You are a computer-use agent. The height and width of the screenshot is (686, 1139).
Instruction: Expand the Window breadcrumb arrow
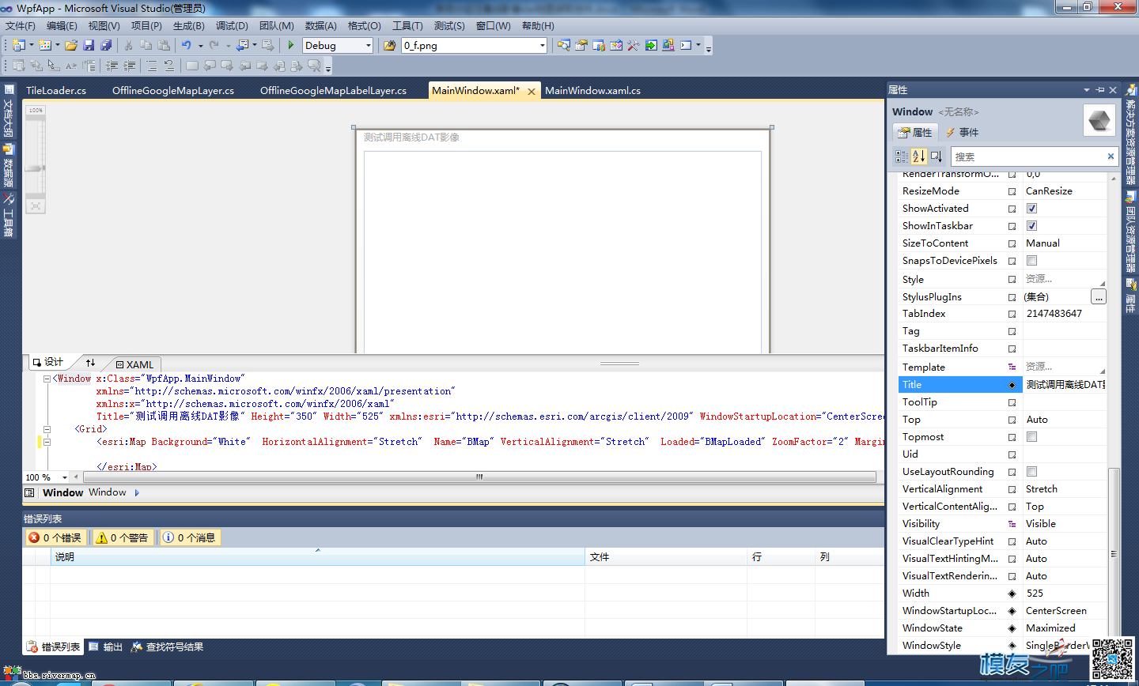pos(137,492)
